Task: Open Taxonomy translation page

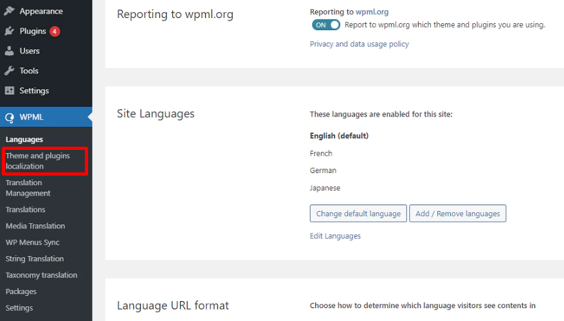Action: (41, 275)
